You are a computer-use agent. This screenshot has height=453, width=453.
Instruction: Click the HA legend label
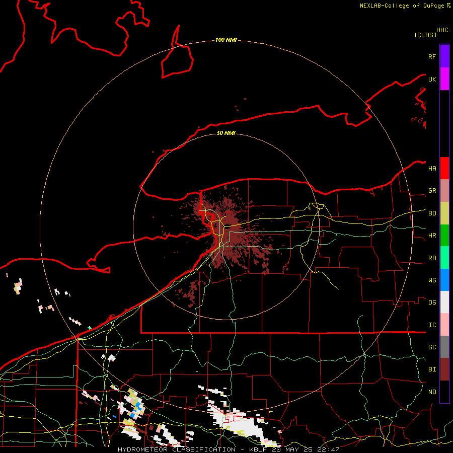pyautogui.click(x=432, y=169)
